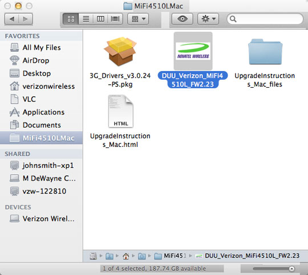
Task: Open shared computer M DeWayne C...
Action: (41, 178)
